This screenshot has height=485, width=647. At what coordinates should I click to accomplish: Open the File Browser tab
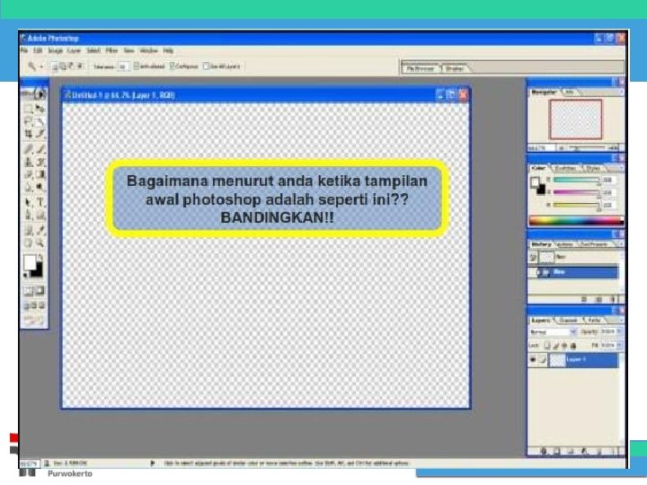[420, 69]
